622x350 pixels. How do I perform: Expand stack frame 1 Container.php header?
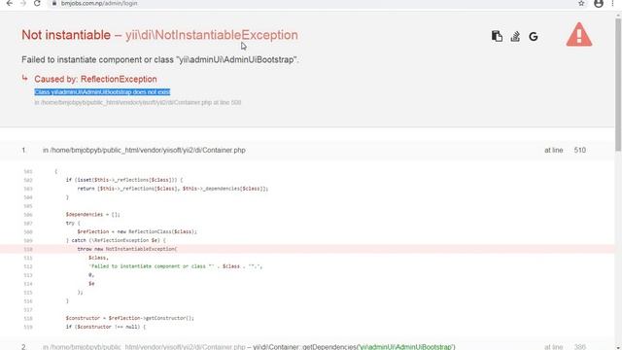(307, 150)
